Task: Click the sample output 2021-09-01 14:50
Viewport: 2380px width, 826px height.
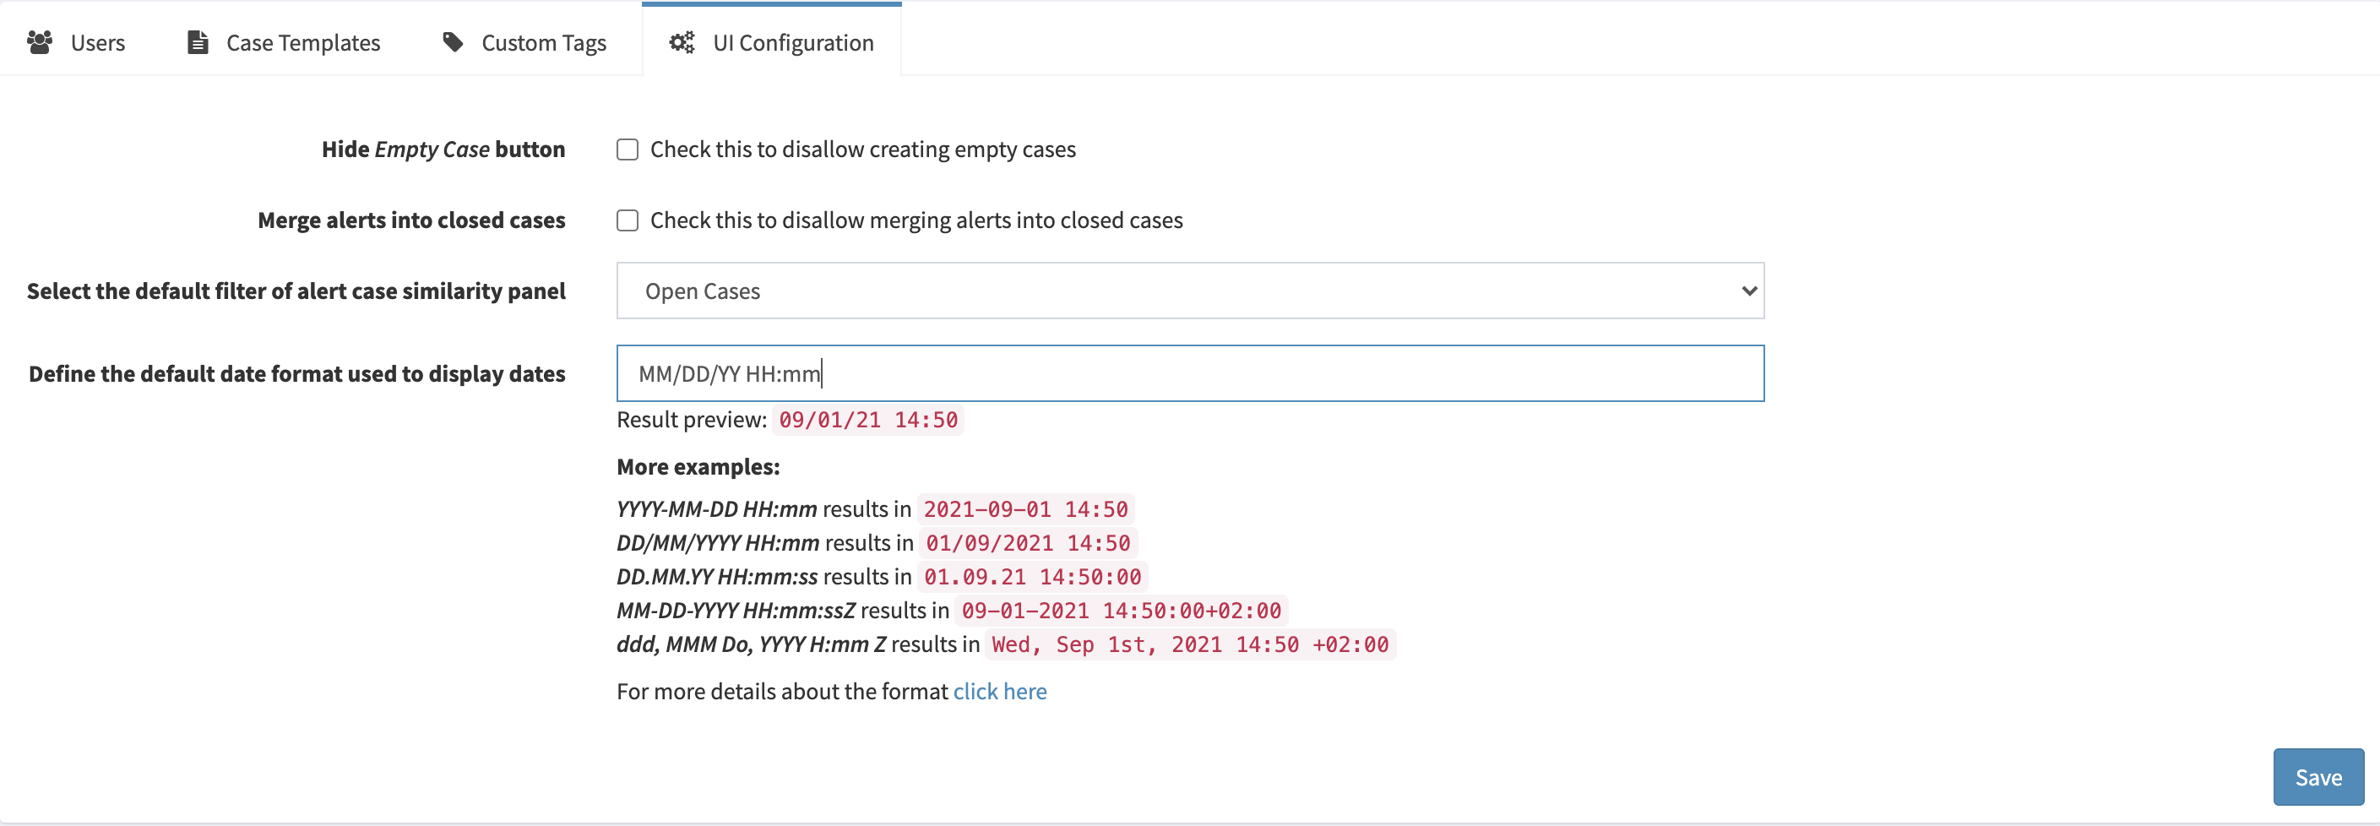Action: coord(1025,509)
